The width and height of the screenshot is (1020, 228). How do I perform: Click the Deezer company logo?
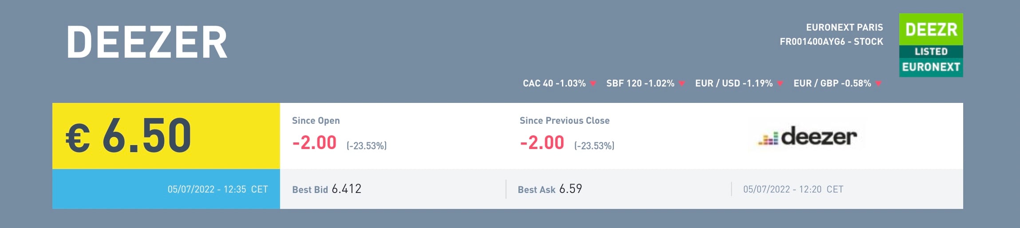point(807,137)
